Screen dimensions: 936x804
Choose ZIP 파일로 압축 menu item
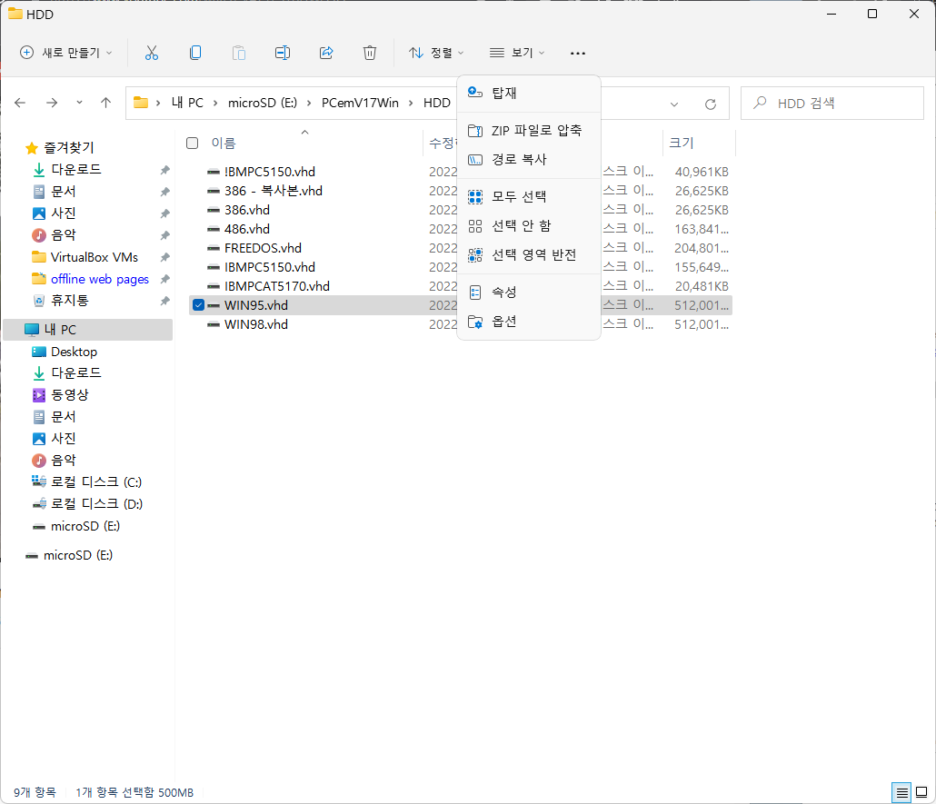pos(529,130)
